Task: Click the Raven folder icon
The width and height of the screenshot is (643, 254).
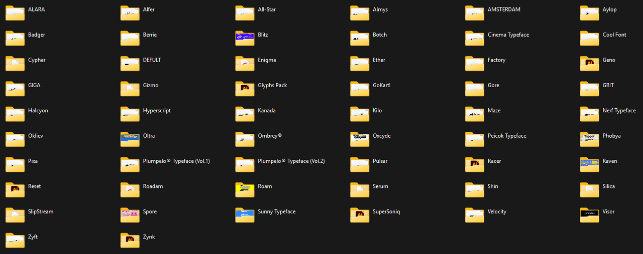Action: pos(590,164)
